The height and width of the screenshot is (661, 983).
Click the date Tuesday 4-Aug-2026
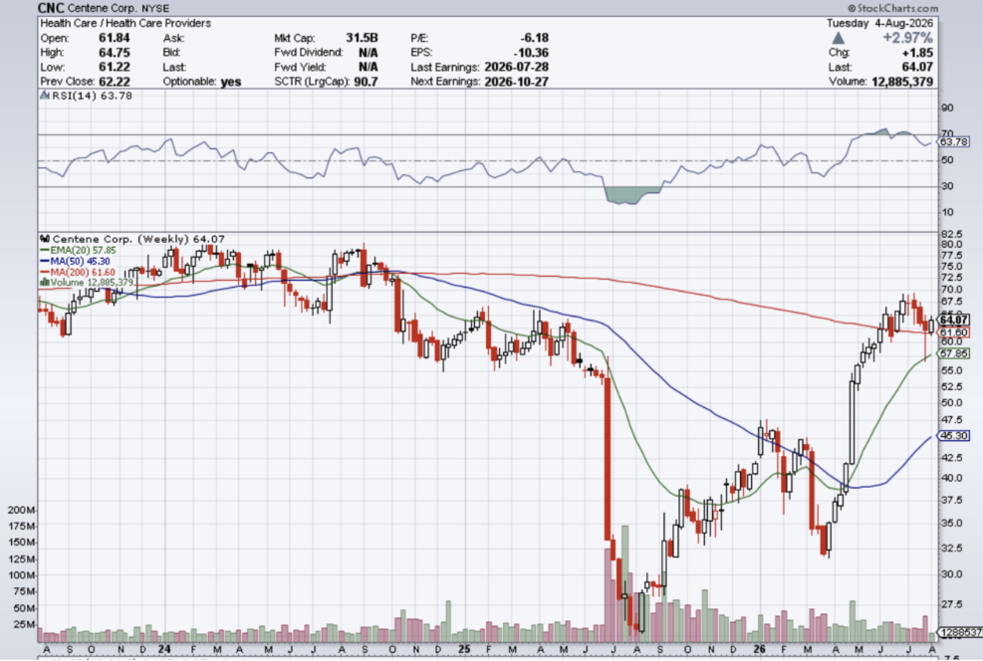[879, 23]
